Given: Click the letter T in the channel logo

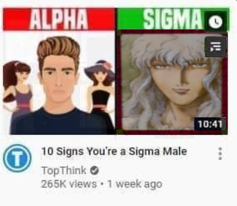Looking at the screenshot, I should pos(17,159).
